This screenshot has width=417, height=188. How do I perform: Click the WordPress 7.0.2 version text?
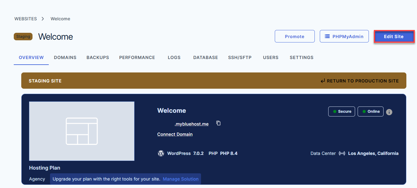pyautogui.click(x=185, y=153)
